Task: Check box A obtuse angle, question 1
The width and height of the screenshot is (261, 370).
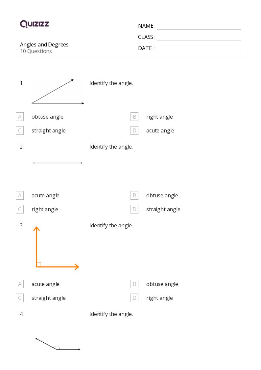Action: [x=20, y=117]
